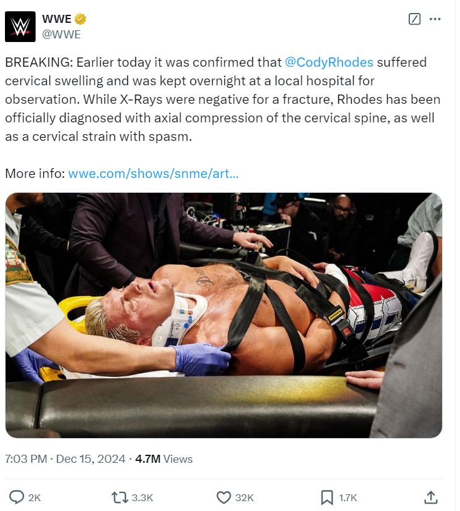Click the gold verified badge next to WWE
Image resolution: width=460 pixels, height=511 pixels.
click(80, 19)
